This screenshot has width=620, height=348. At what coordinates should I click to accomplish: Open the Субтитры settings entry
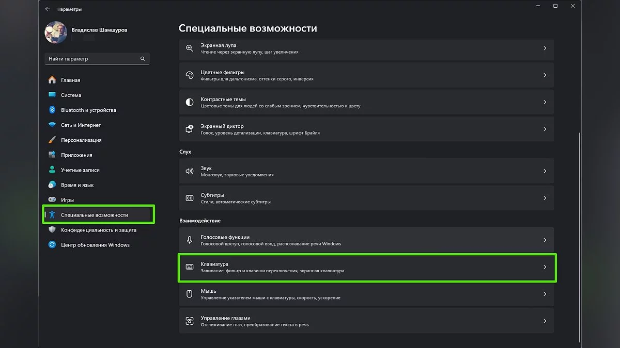pyautogui.click(x=362, y=198)
